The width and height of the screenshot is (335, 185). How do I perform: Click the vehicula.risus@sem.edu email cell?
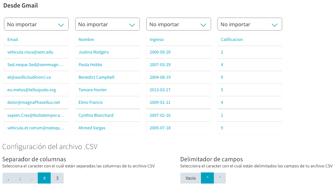pyautogui.click(x=36, y=52)
